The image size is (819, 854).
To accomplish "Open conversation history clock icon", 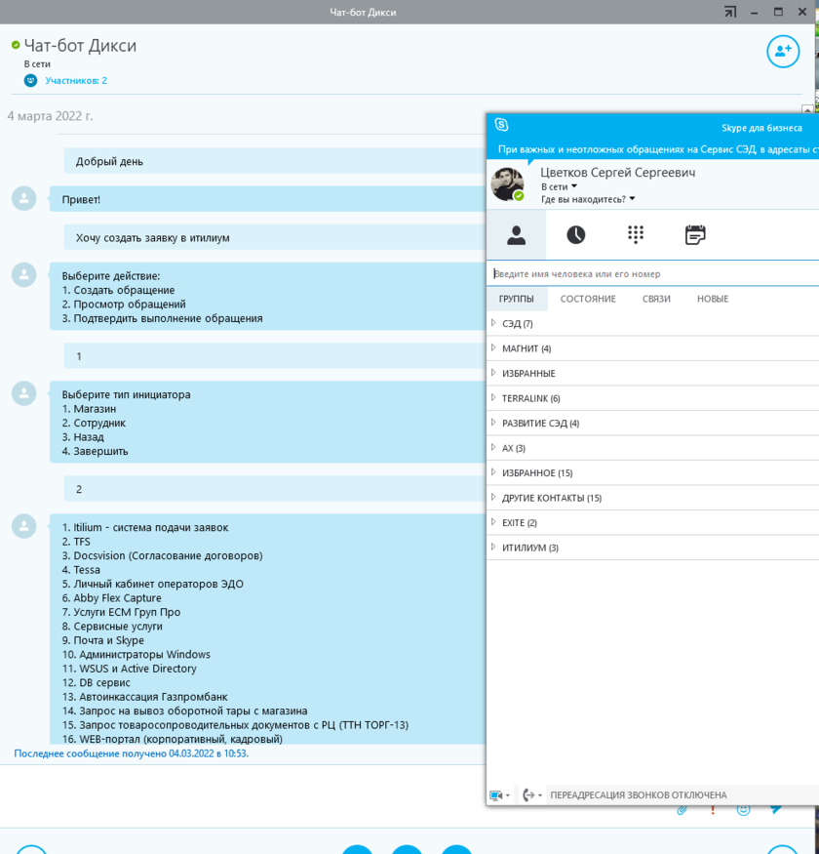I will pos(576,235).
